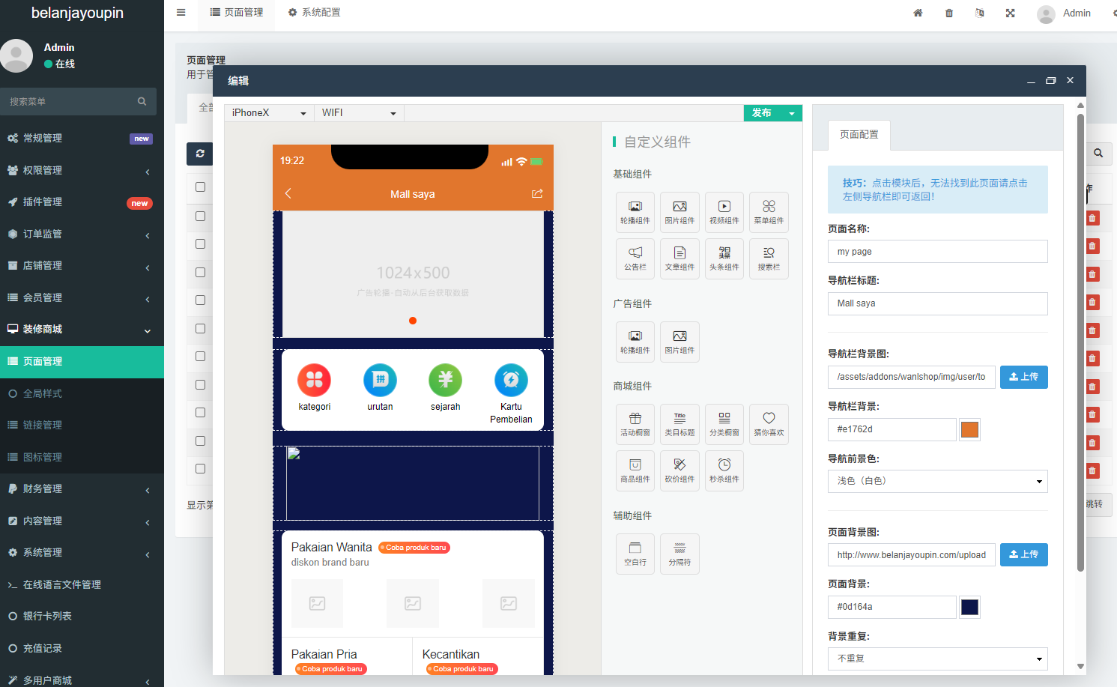Add the 活动橱窗 gift component

pyautogui.click(x=635, y=424)
